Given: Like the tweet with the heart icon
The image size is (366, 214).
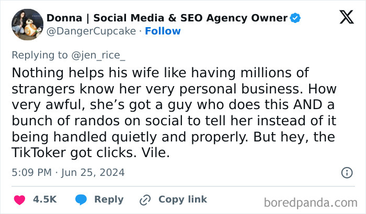Looking at the screenshot, I should coord(19,199).
